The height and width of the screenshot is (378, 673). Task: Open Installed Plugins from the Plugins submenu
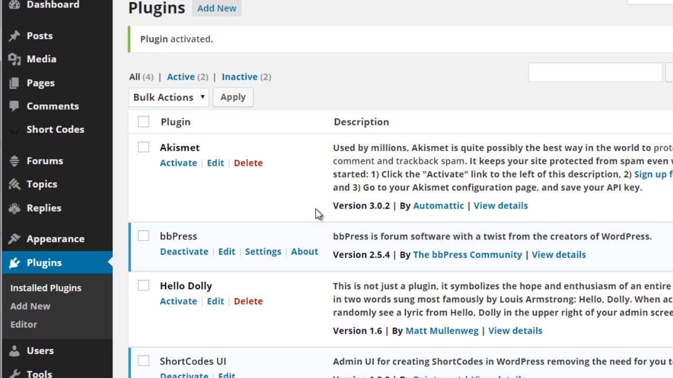(46, 288)
